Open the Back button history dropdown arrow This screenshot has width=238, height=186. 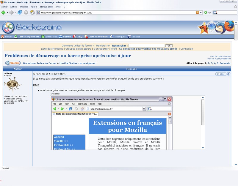(x=7, y=12)
